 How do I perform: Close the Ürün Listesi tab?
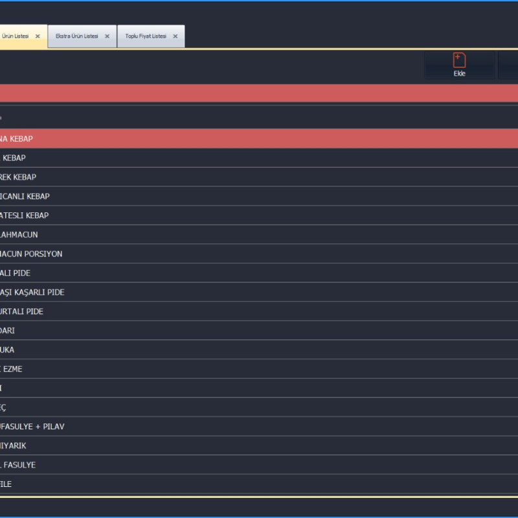coord(38,36)
